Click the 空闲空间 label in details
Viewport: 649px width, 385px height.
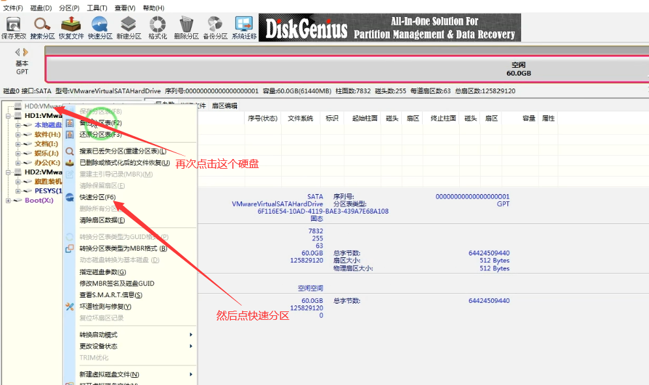[x=310, y=288]
